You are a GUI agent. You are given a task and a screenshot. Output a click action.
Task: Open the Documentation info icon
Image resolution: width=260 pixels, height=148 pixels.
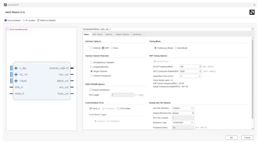(5, 20)
